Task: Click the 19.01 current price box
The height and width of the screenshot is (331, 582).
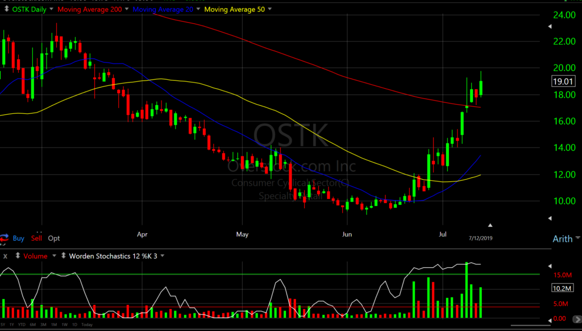Action: click(x=563, y=81)
